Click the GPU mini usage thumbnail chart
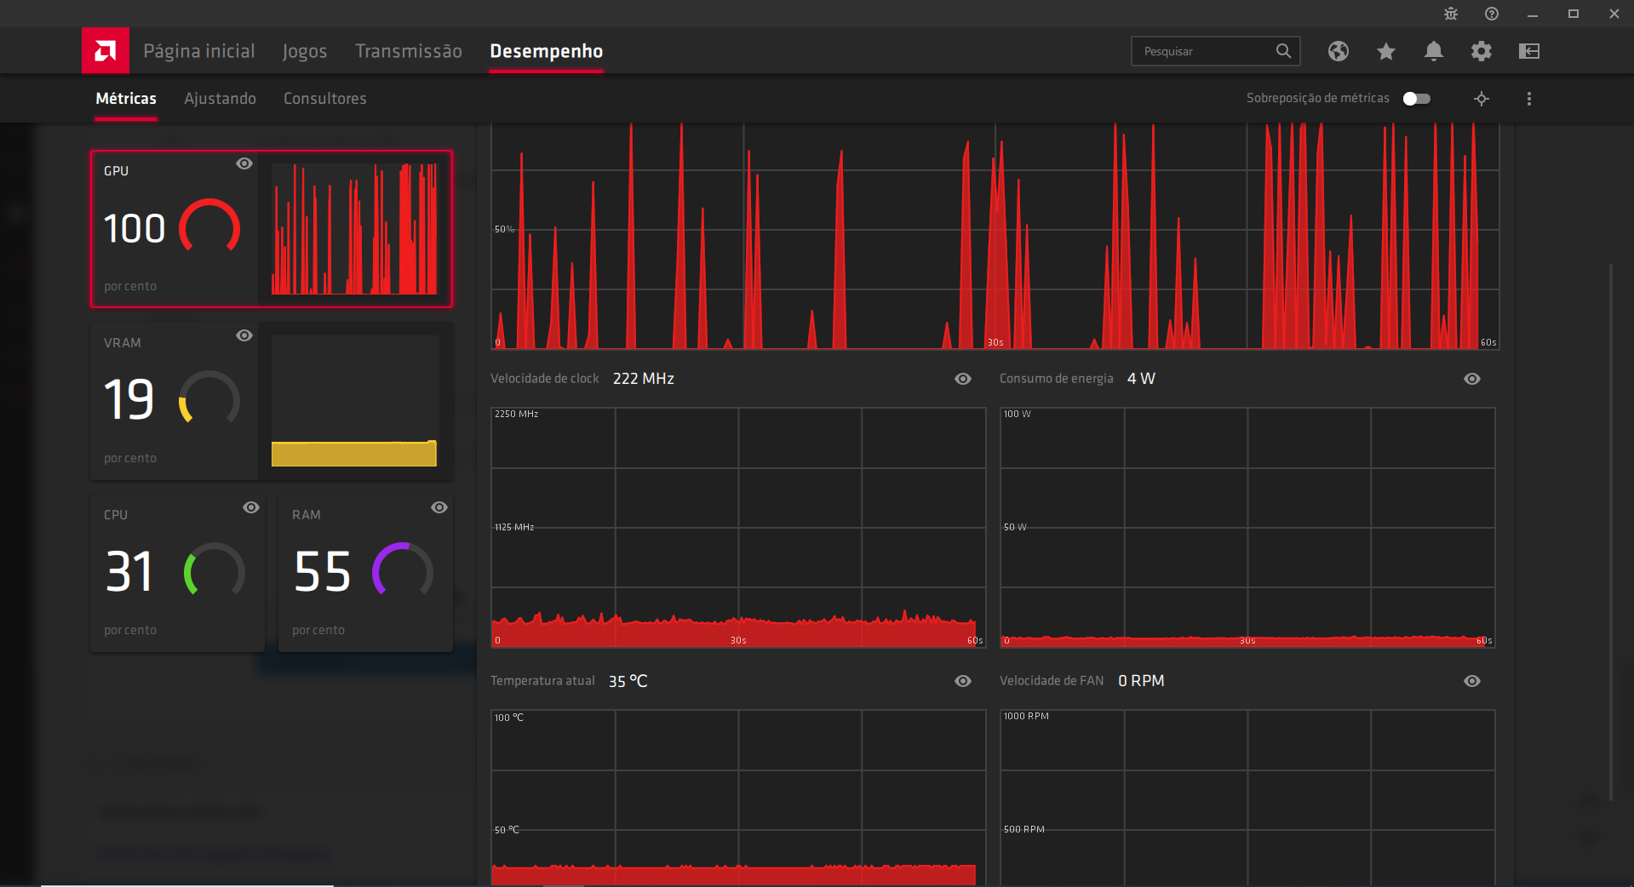Screen dimensions: 1634x887 coord(354,229)
